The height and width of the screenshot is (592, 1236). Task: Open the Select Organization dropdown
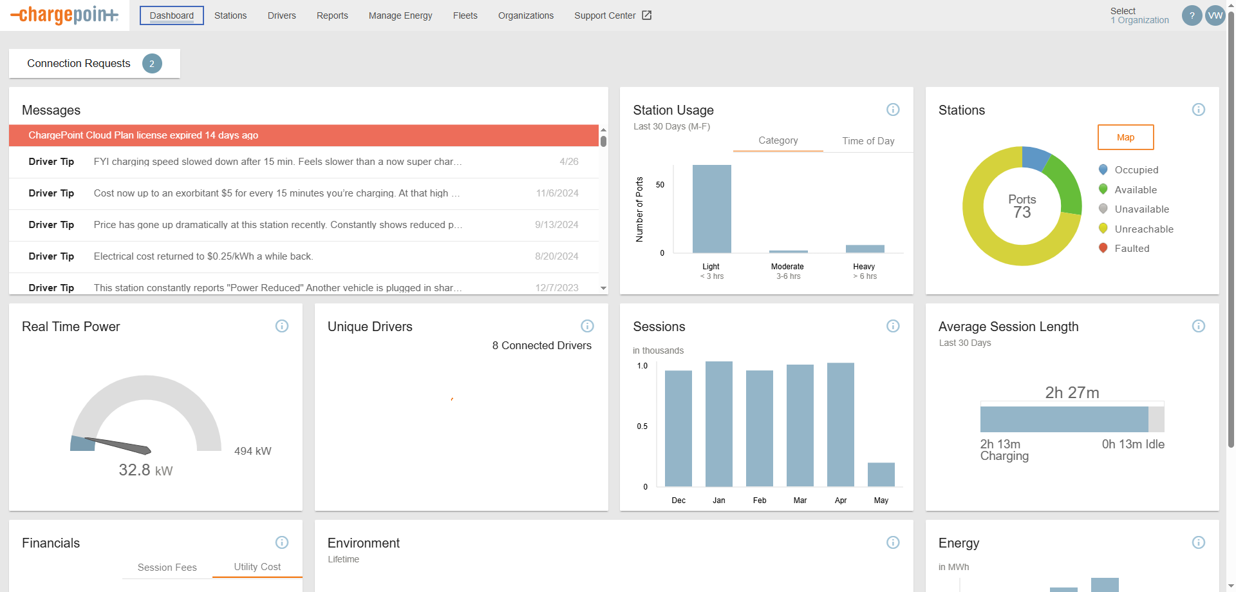(1139, 15)
